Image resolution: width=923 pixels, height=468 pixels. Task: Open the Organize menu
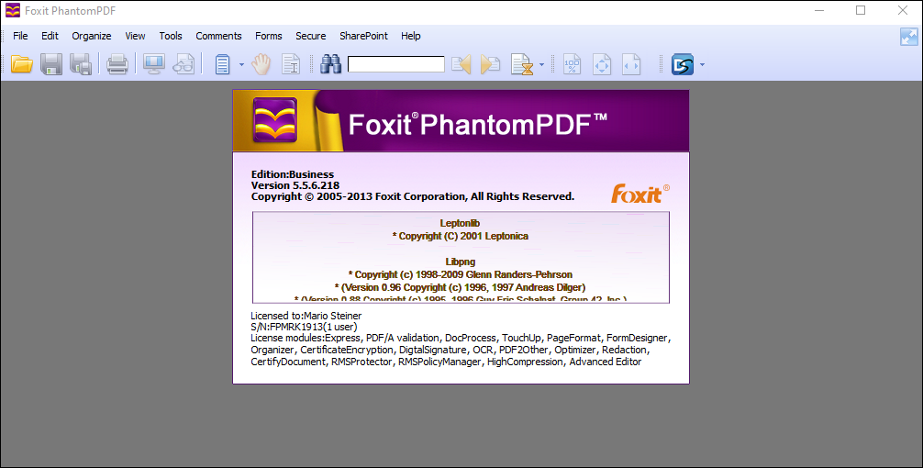click(92, 36)
